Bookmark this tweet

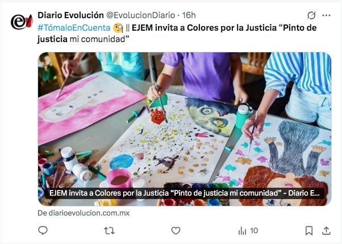(x=309, y=230)
